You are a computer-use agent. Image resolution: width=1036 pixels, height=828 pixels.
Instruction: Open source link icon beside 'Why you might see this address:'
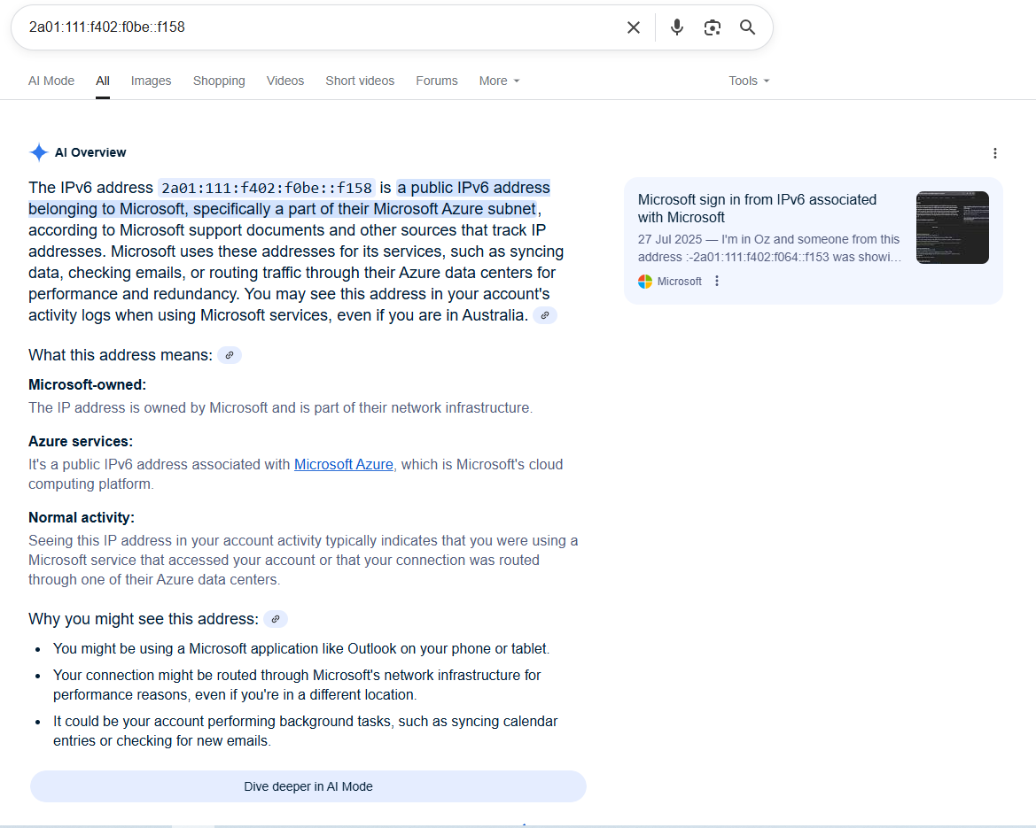pyautogui.click(x=276, y=619)
